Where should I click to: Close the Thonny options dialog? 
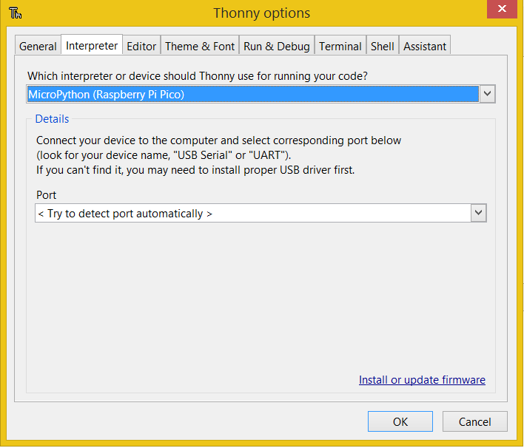point(502,9)
